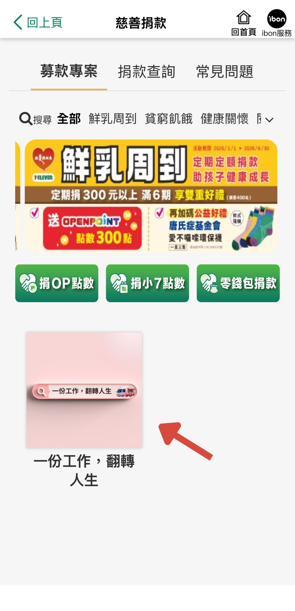Click the 7-ELEVEN heart logo on banner
The width and height of the screenshot is (295, 611).
43,164
